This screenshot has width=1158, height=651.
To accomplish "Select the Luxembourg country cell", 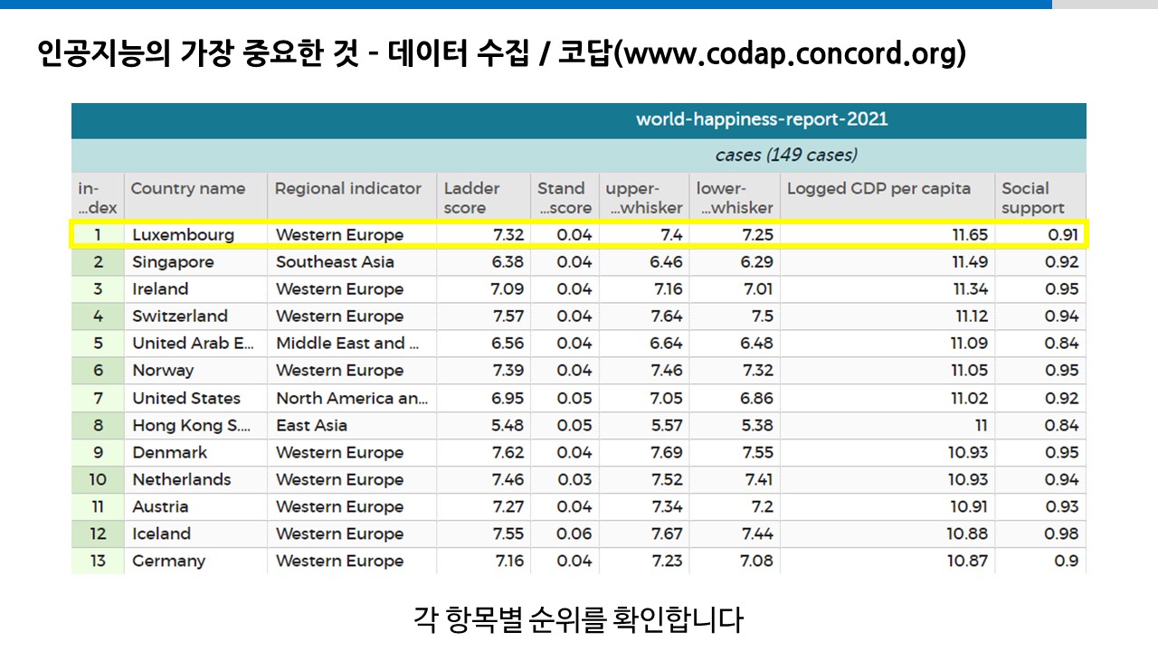I will coord(195,235).
